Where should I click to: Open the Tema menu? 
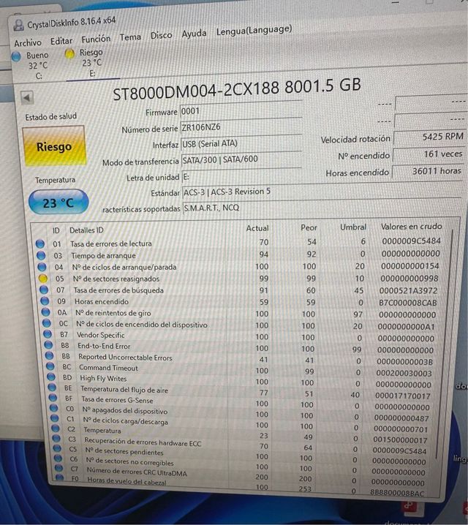click(130, 37)
